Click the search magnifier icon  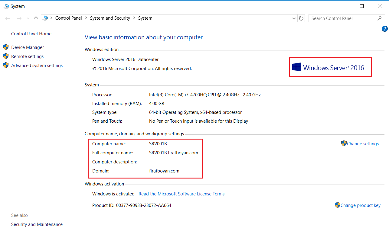(x=379, y=18)
